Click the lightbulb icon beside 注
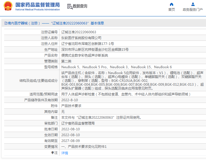 pos(53,153)
